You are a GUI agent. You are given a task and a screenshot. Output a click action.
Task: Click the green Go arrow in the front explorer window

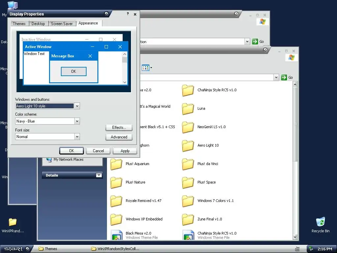click(284, 77)
